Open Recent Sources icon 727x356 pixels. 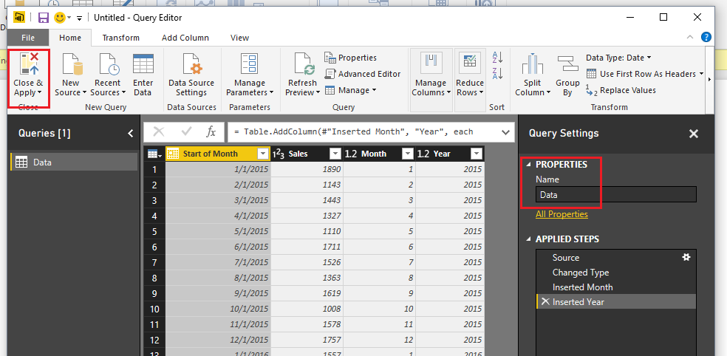pyautogui.click(x=109, y=64)
